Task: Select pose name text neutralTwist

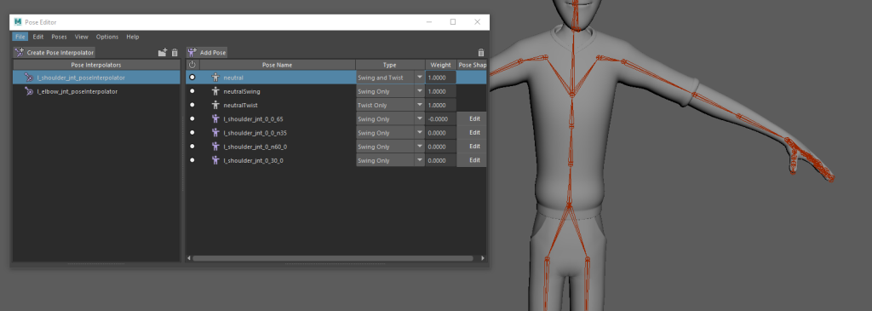Action: [x=240, y=105]
